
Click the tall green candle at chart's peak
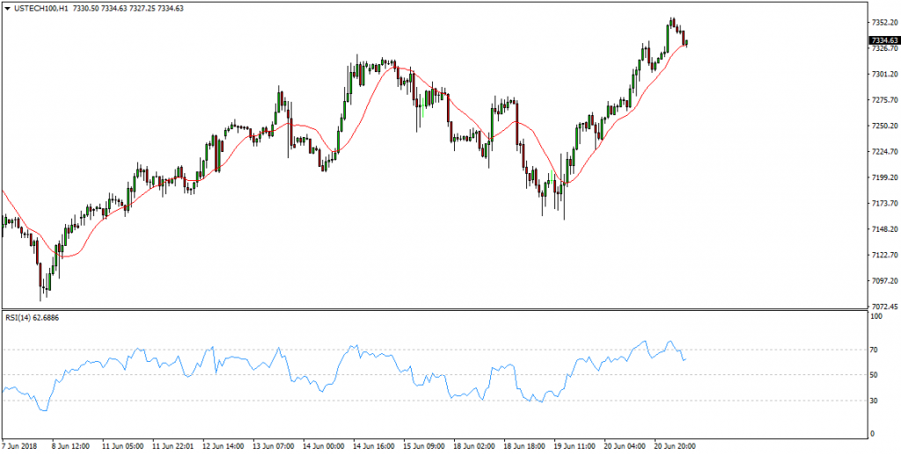[669, 33]
